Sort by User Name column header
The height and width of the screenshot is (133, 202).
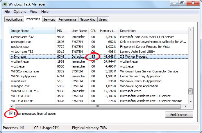tap(79, 30)
